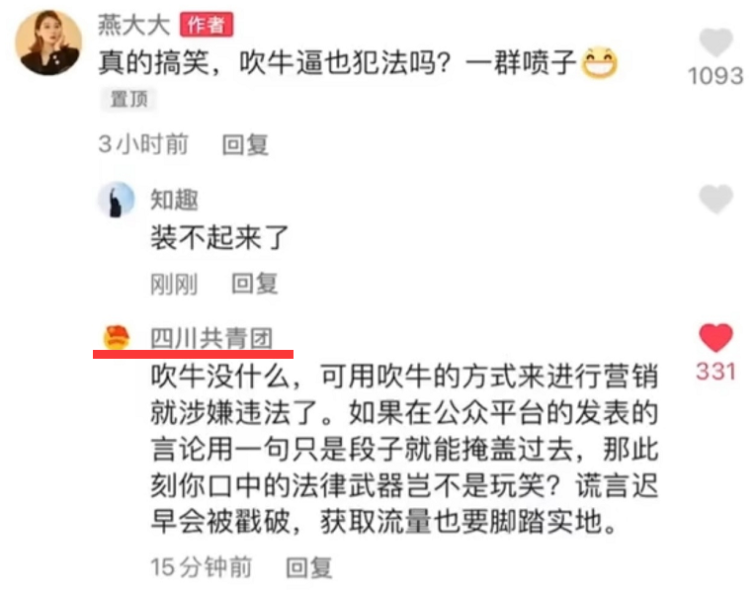Screen dimensions: 756x596
Task: Open username 四川共青团
Action: (211, 338)
